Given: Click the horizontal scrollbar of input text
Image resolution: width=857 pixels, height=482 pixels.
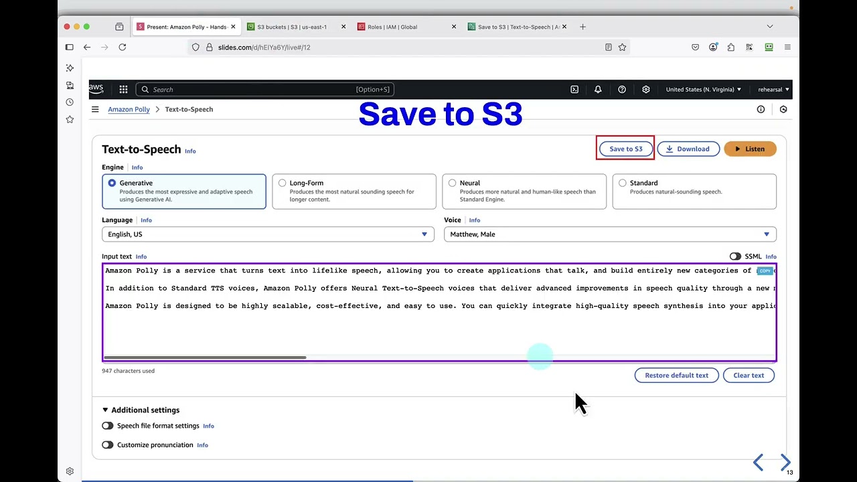Looking at the screenshot, I should pyautogui.click(x=205, y=357).
